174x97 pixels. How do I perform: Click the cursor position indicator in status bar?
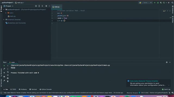(145, 93)
